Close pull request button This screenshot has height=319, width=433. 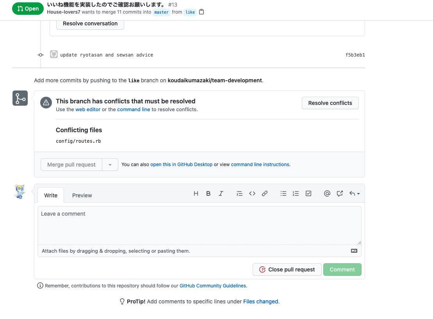(x=287, y=269)
